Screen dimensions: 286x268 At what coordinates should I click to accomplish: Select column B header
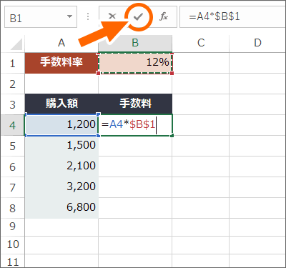point(135,43)
